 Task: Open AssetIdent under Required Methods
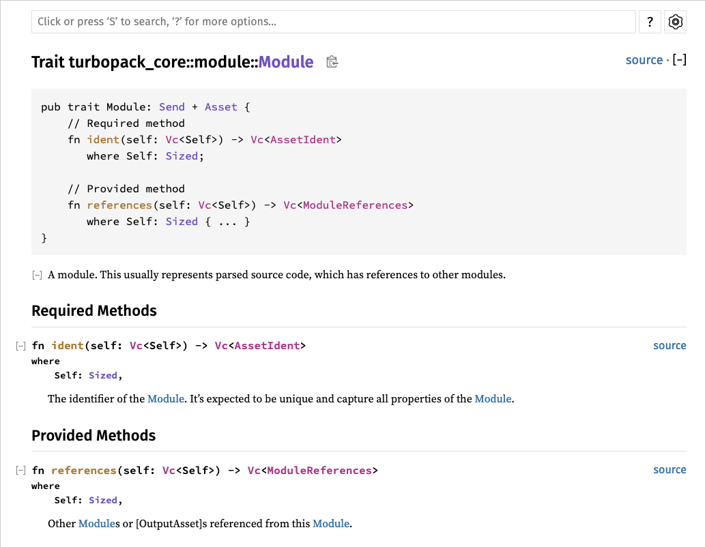pos(267,346)
